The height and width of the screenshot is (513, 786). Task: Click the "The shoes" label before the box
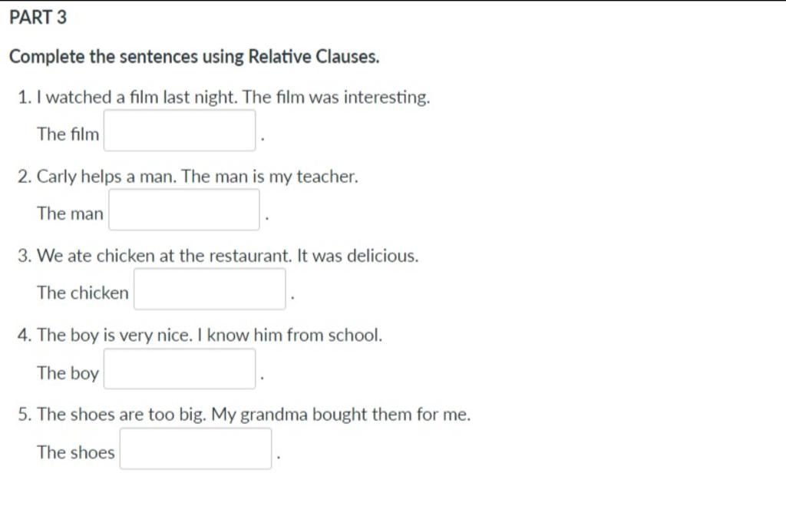coord(76,452)
